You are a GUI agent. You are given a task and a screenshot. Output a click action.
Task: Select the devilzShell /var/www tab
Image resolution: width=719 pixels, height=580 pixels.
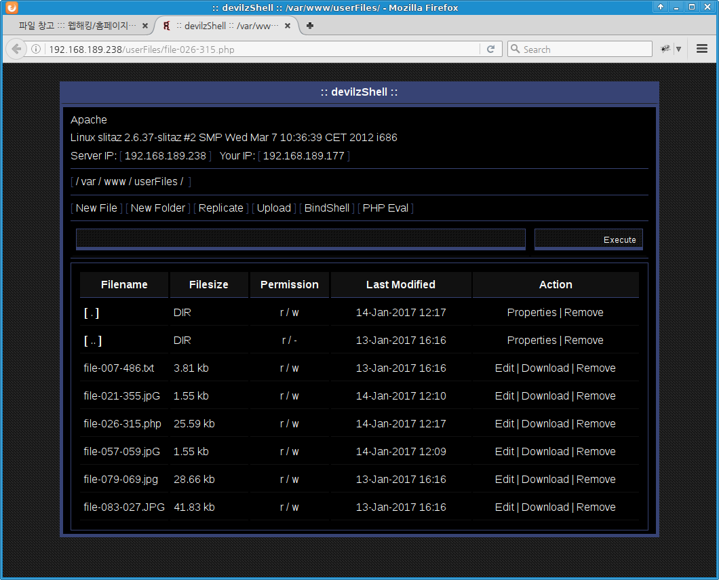coord(227,26)
